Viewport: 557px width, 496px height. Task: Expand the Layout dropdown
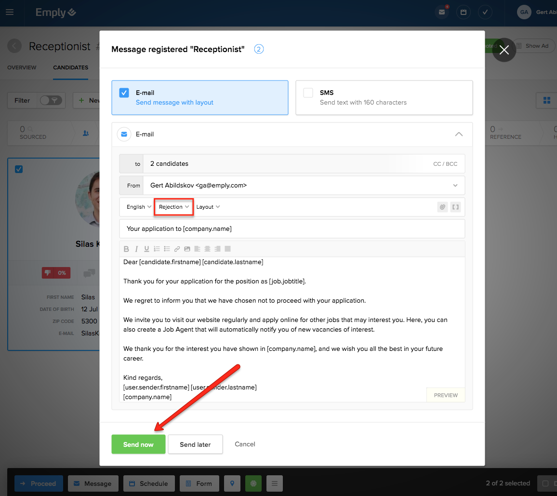(208, 207)
